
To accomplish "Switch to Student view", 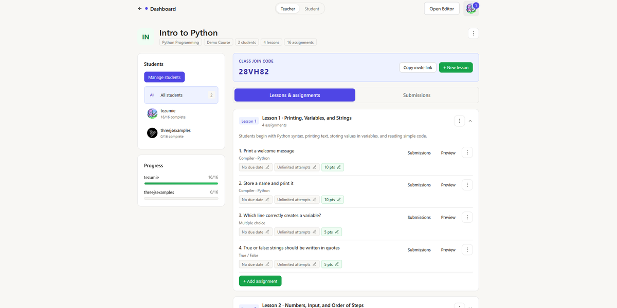I will click(x=312, y=9).
